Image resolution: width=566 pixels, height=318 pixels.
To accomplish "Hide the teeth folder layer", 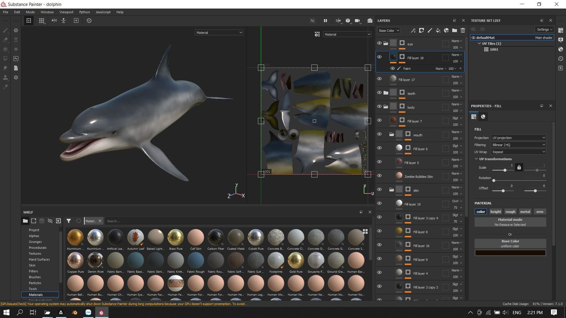I will click(379, 92).
